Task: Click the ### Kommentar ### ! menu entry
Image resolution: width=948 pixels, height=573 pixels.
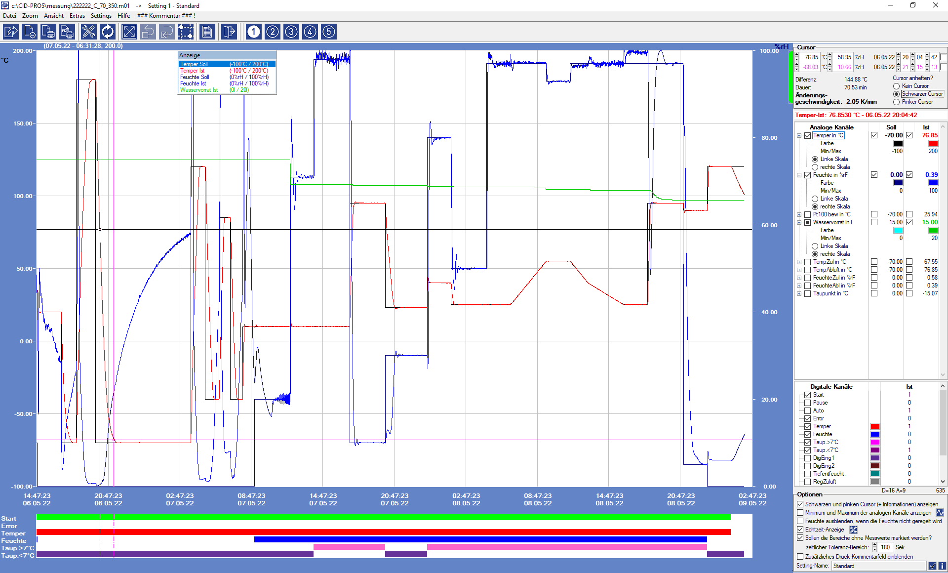Action: coord(166,16)
